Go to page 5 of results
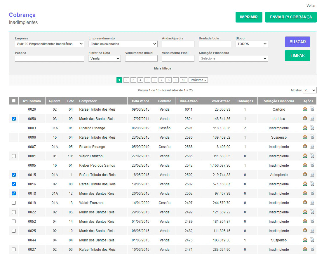This screenshot has height=256, width=324. (147, 80)
